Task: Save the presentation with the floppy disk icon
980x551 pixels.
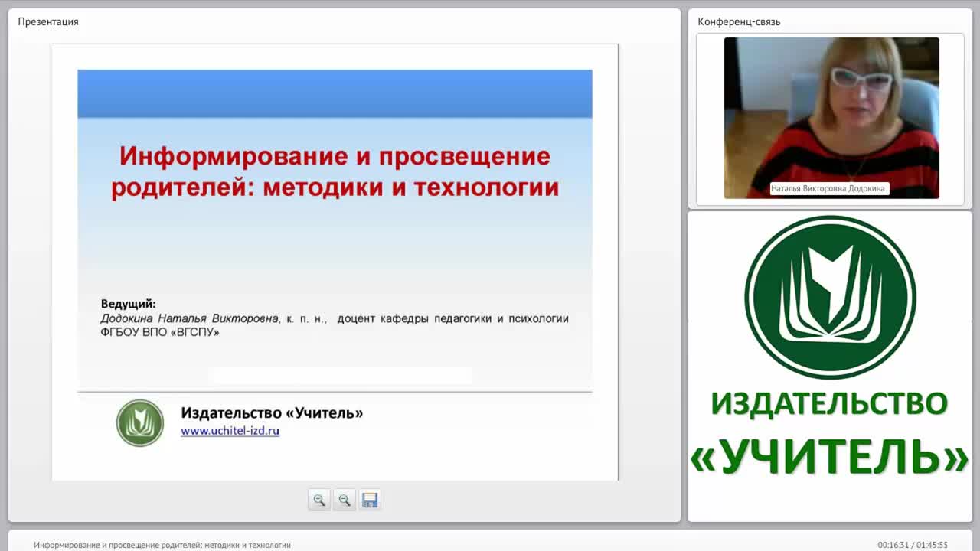Action: (370, 500)
